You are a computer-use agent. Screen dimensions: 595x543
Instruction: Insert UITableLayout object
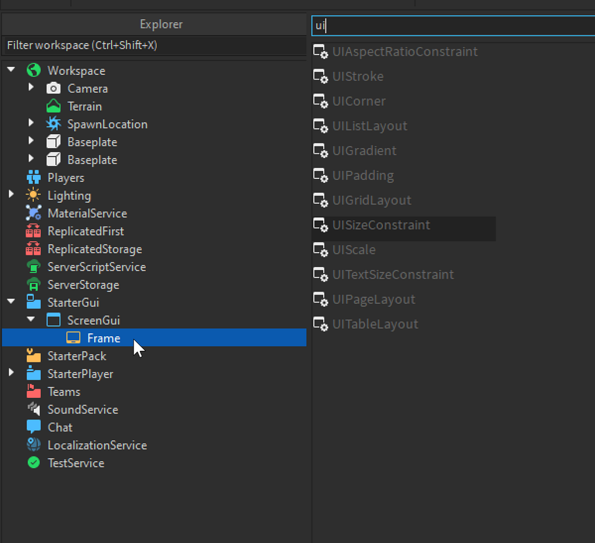(x=404, y=325)
